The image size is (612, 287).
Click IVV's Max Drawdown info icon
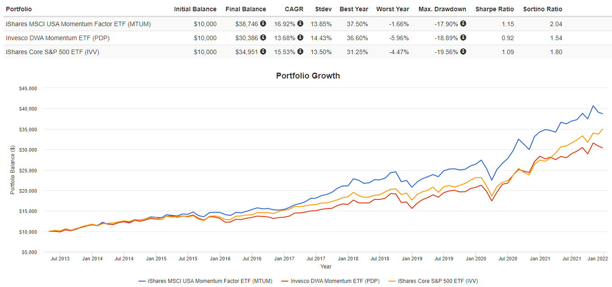tap(463, 52)
